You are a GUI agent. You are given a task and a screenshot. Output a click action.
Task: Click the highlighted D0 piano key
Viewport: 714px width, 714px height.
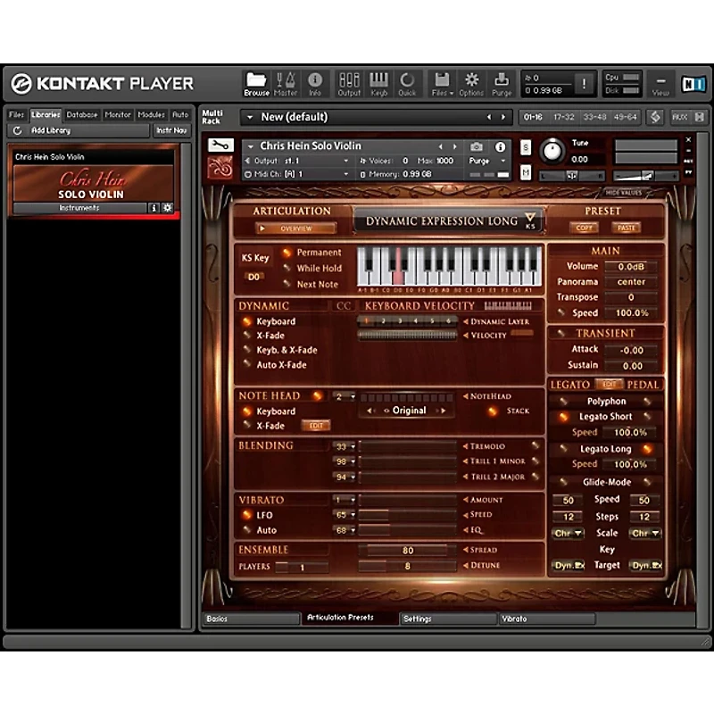pos(398,269)
